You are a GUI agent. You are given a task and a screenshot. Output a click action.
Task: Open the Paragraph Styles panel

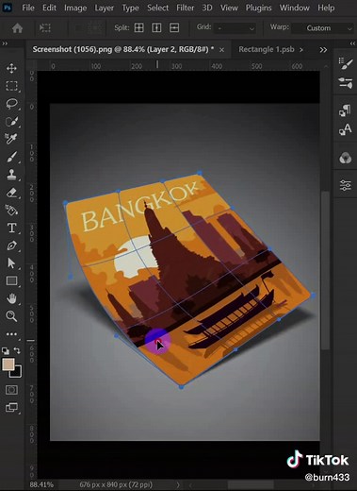346,110
